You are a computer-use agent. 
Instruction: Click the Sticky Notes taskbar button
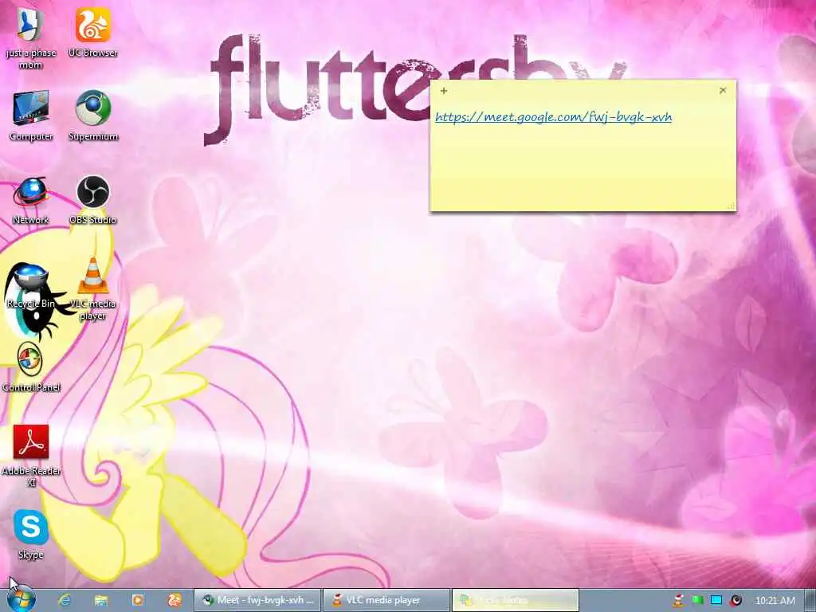tap(516, 600)
